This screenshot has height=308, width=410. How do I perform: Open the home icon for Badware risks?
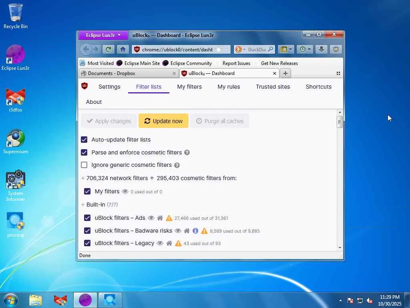(187, 231)
